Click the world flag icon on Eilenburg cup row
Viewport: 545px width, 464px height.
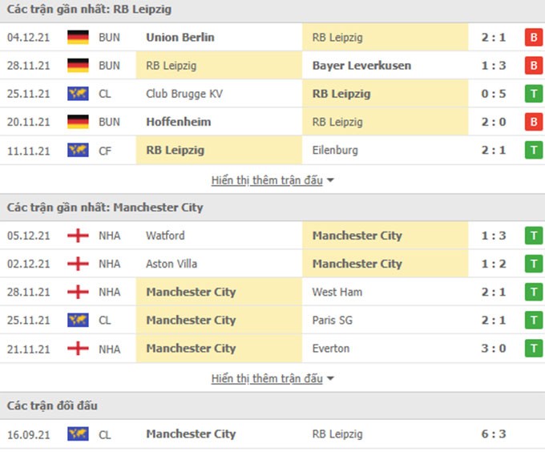click(x=78, y=150)
